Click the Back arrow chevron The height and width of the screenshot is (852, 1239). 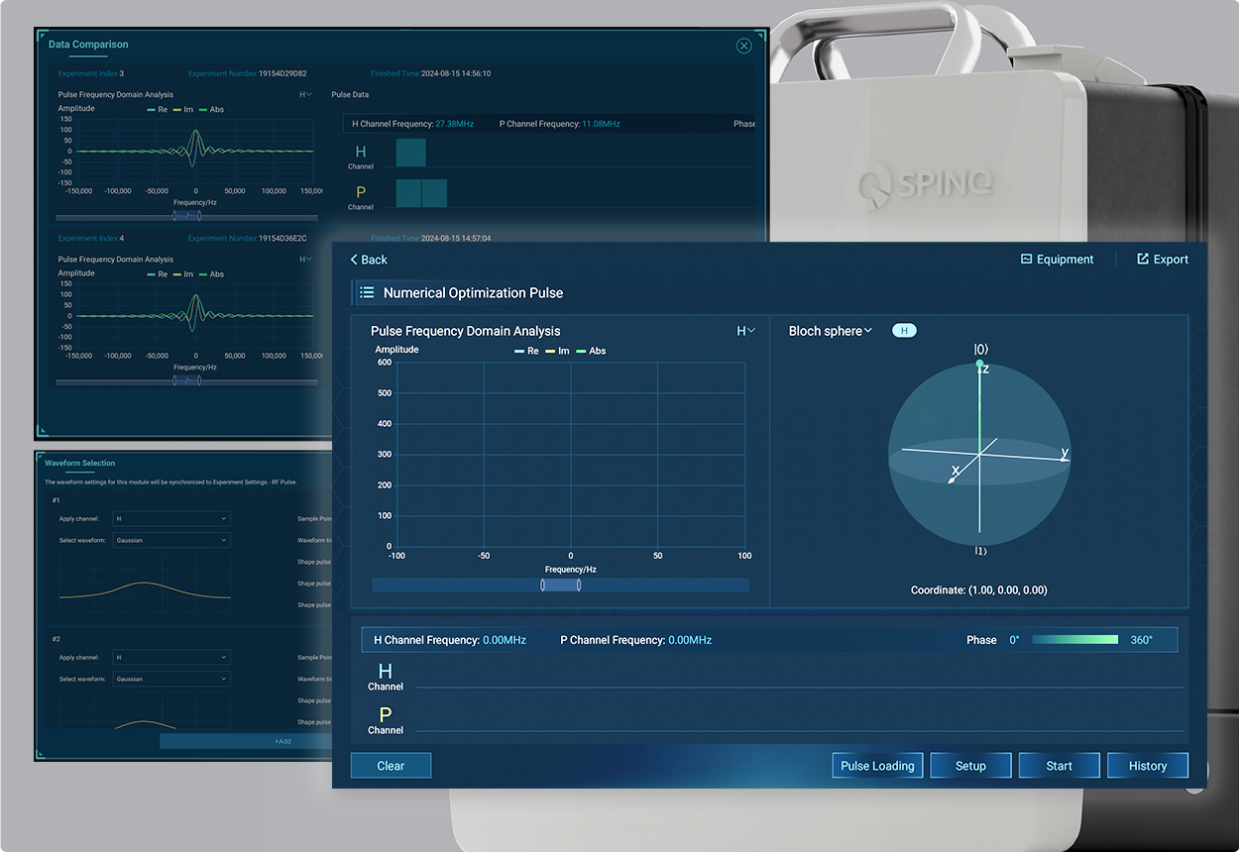coord(355,260)
